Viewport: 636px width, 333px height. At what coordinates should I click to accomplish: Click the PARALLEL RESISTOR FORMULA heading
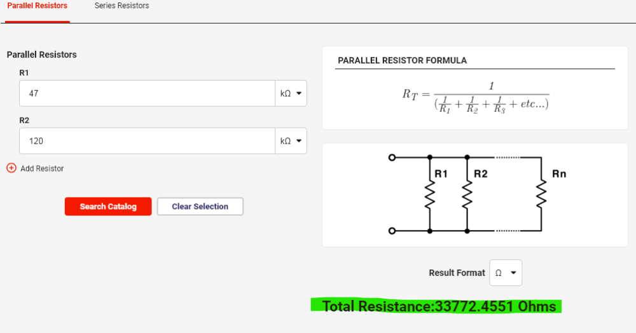coord(403,60)
